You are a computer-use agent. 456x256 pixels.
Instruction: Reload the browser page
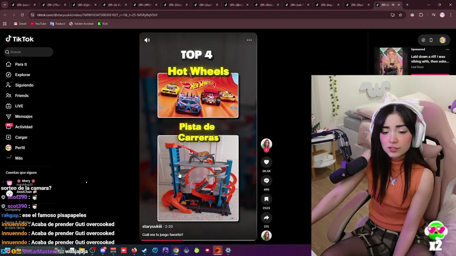(22, 15)
